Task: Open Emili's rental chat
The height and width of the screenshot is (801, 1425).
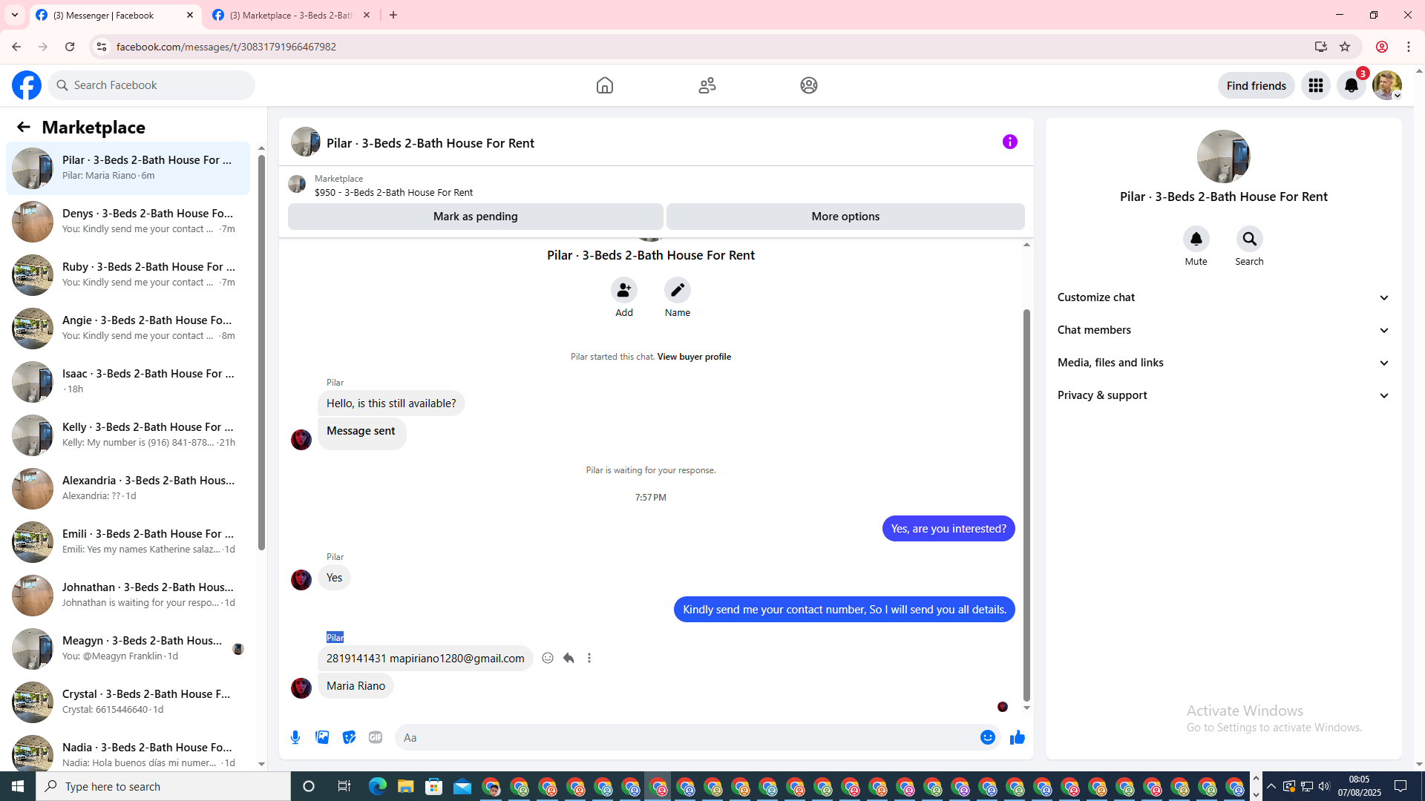Action: (128, 541)
